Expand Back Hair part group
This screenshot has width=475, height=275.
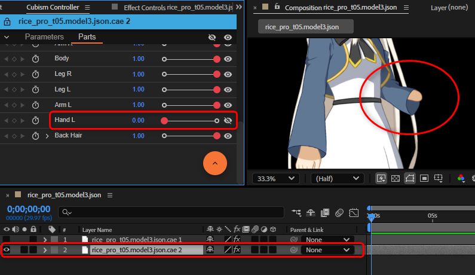pos(47,136)
